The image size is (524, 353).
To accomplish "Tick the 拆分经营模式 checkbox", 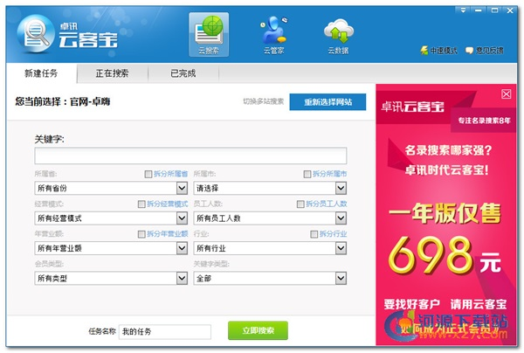I will [141, 204].
